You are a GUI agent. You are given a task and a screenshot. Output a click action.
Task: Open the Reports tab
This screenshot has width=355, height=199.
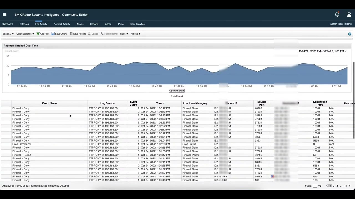(x=94, y=24)
